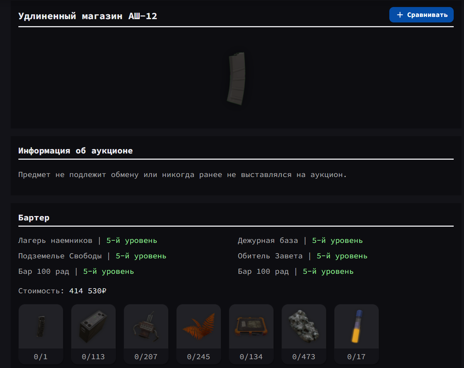Click the Бартер section heading
Screen dimensions: 464x368
[34, 218]
